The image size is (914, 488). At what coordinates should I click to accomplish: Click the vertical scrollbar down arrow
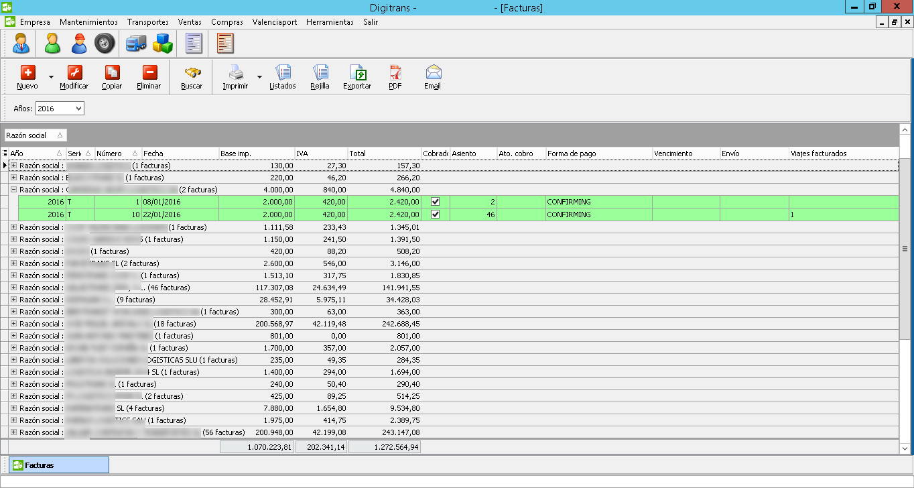coord(905,448)
